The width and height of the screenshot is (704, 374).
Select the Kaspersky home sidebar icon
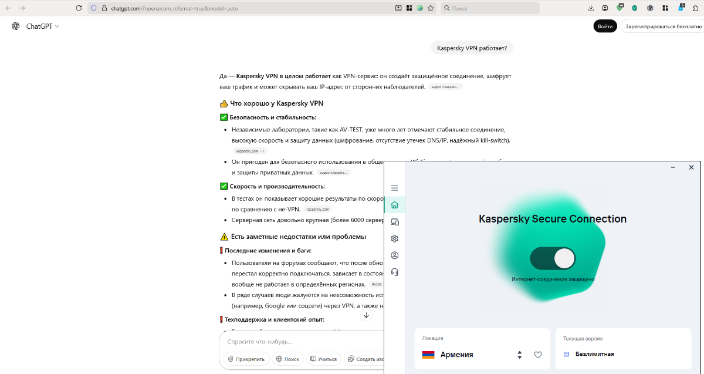(x=394, y=205)
